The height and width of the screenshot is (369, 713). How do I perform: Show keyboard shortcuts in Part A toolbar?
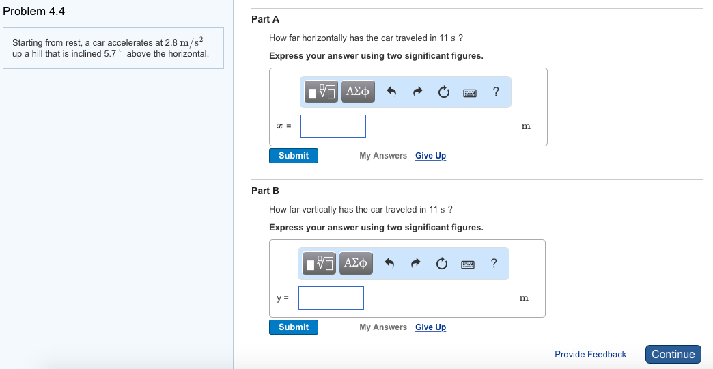tap(469, 92)
